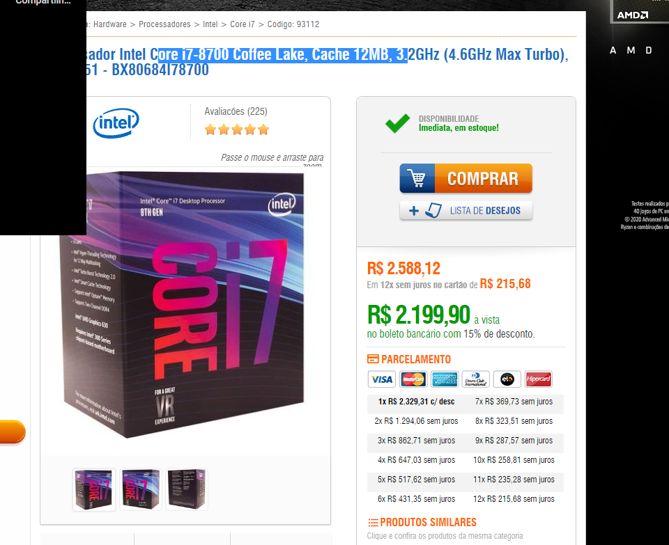This screenshot has height=545, width=669.
Task: Click the Diners Club card icon
Action: tap(476, 379)
